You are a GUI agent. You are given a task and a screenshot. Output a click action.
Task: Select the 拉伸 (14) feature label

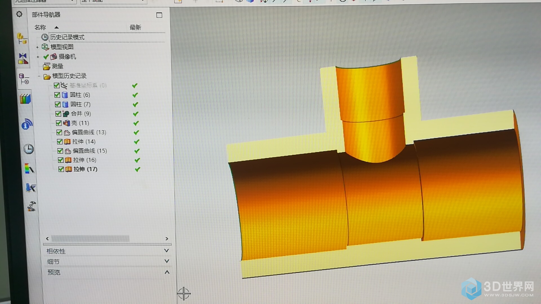[84, 142]
